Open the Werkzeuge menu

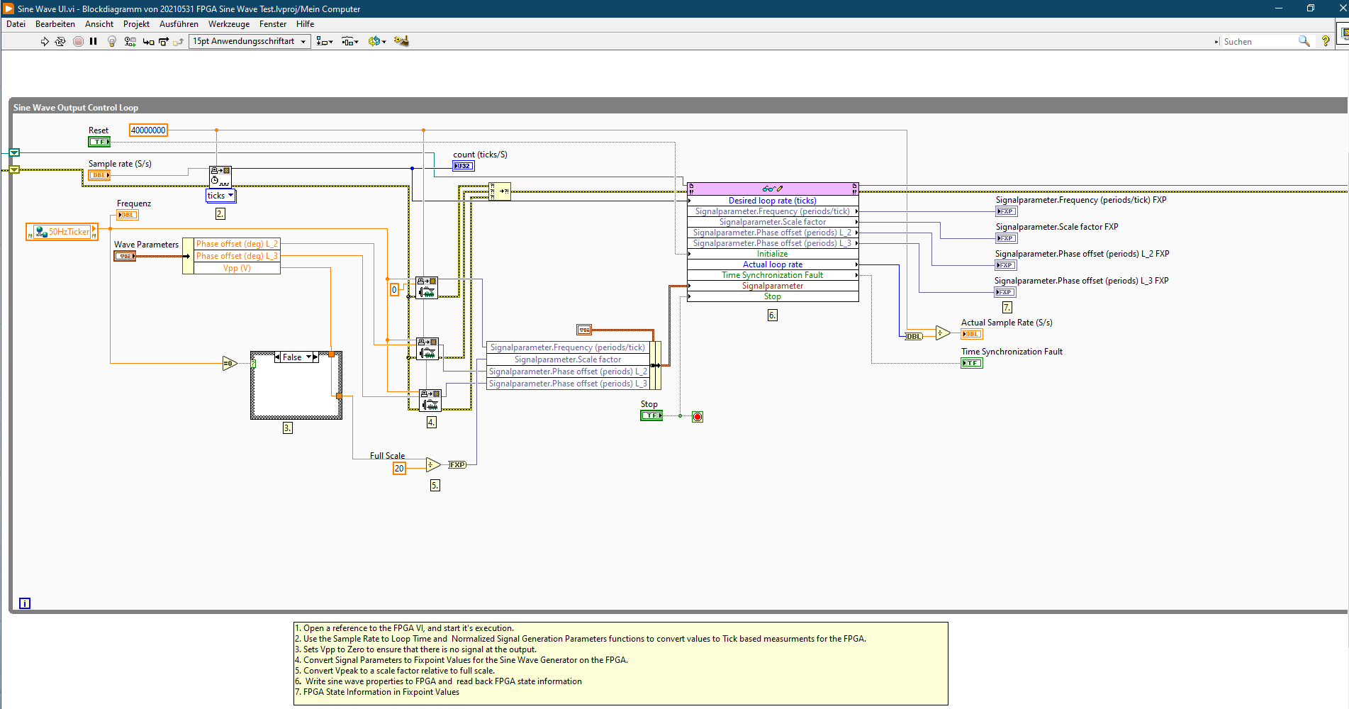228,24
